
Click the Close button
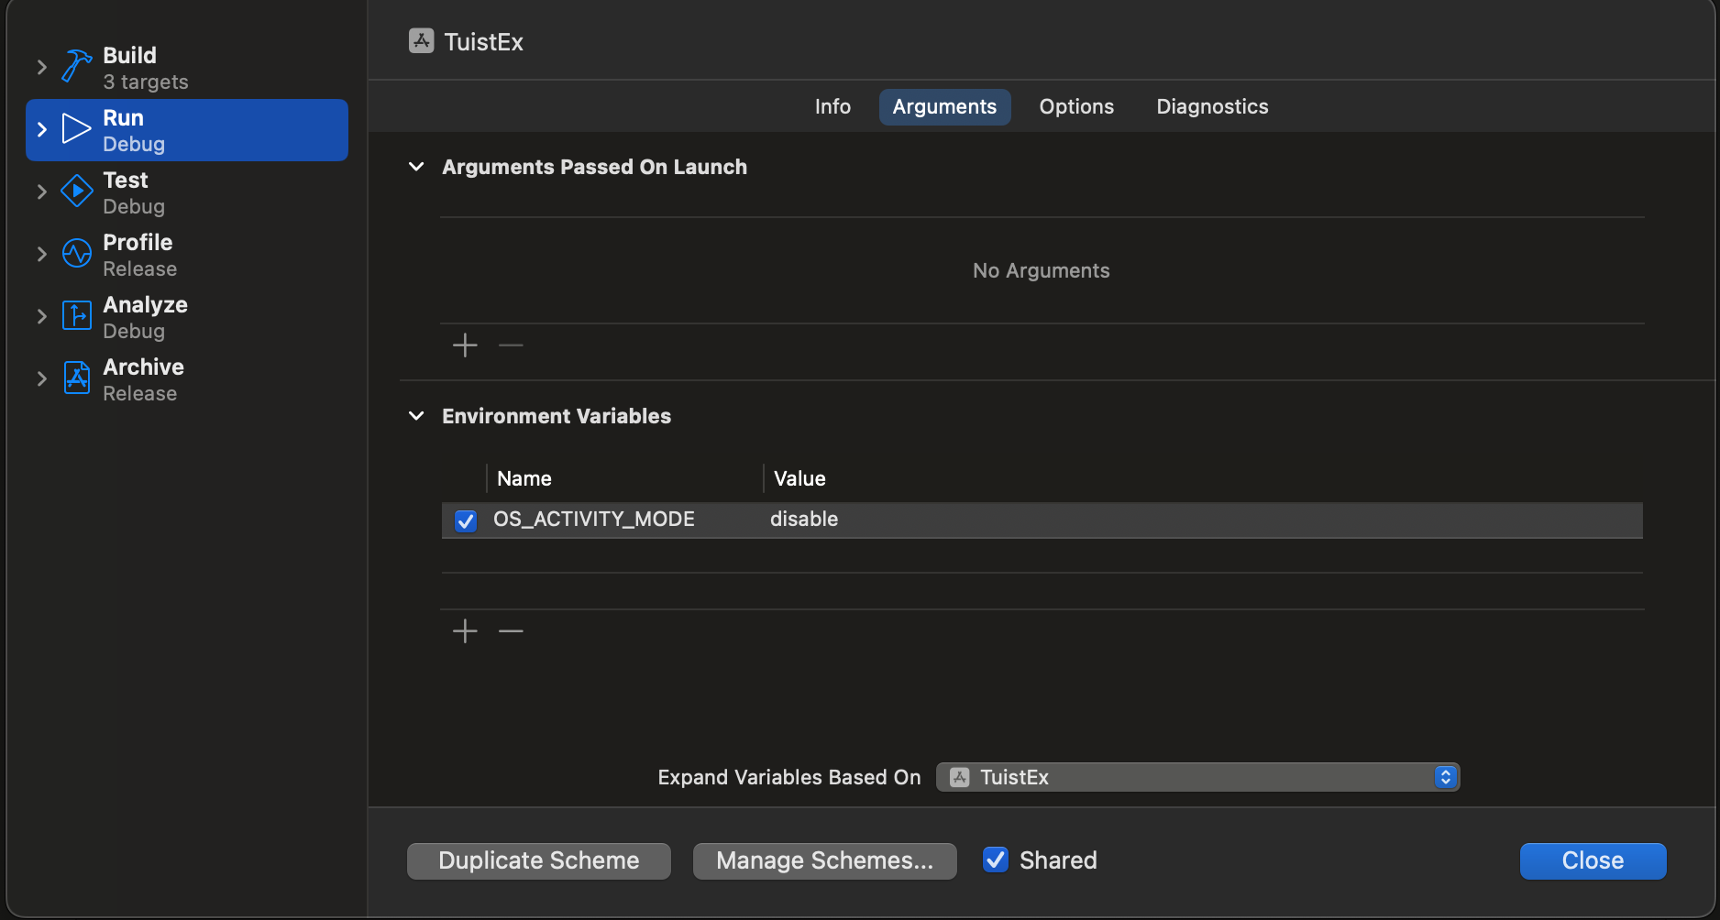[x=1593, y=860]
